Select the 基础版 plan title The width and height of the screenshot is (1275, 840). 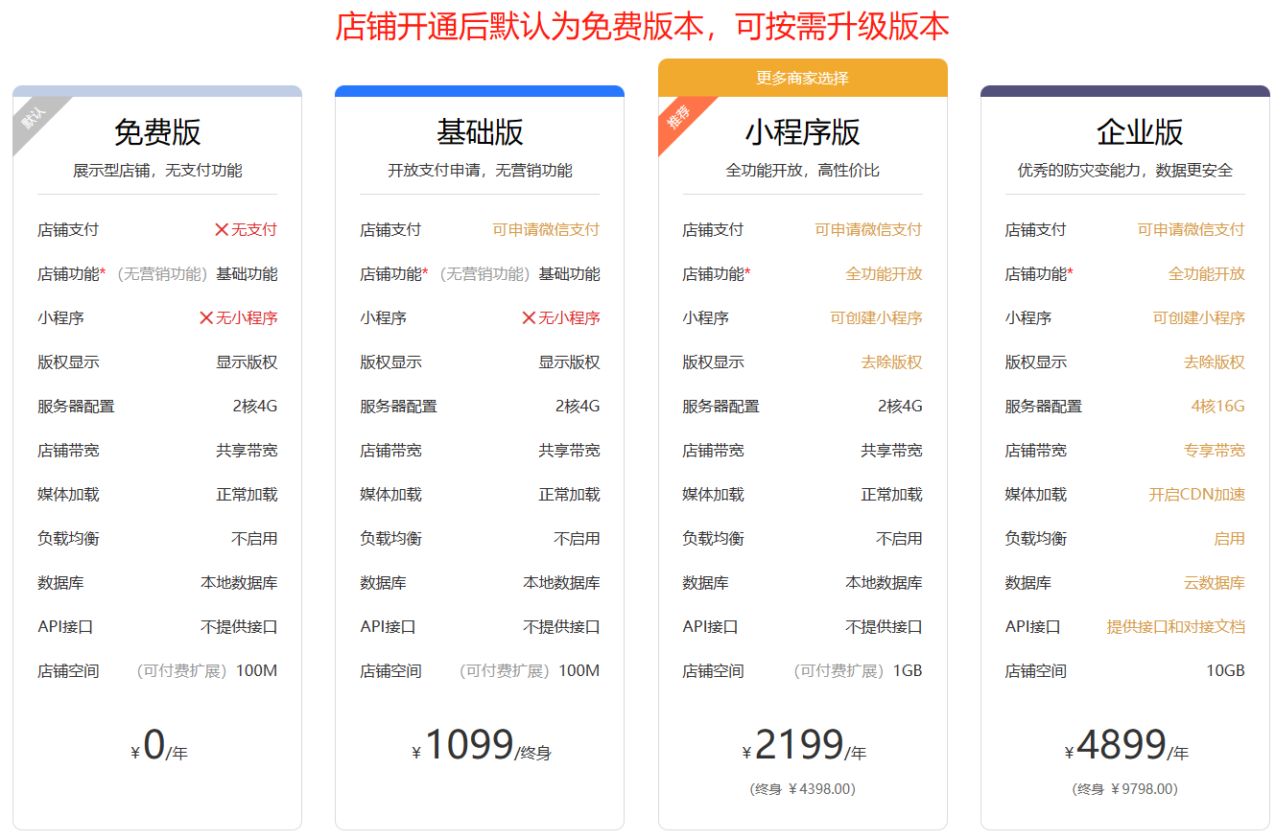click(x=480, y=132)
